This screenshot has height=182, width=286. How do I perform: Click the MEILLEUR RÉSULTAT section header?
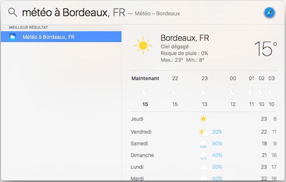pos(28,27)
